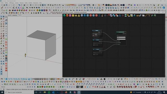Add pink cylinder shape node from editor toolbar
Image resolution: width=167 pixels, height=94 pixels.
(x=70, y=15)
